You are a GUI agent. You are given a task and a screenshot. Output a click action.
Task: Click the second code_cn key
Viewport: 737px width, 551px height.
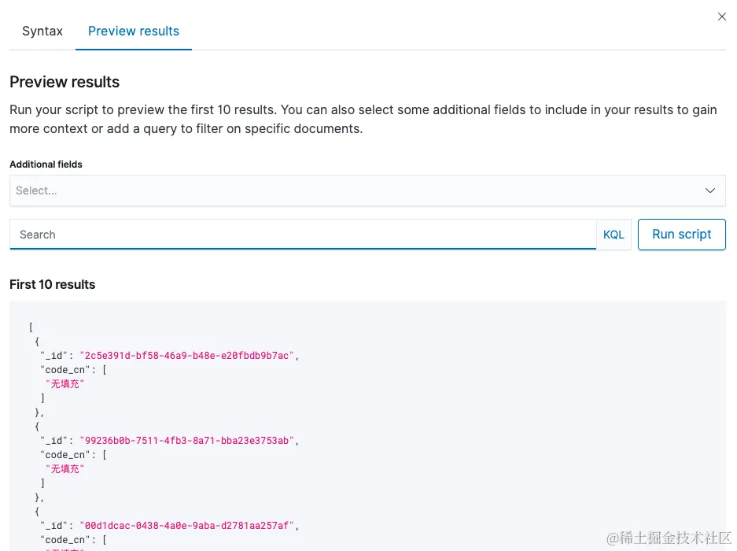[x=65, y=455]
